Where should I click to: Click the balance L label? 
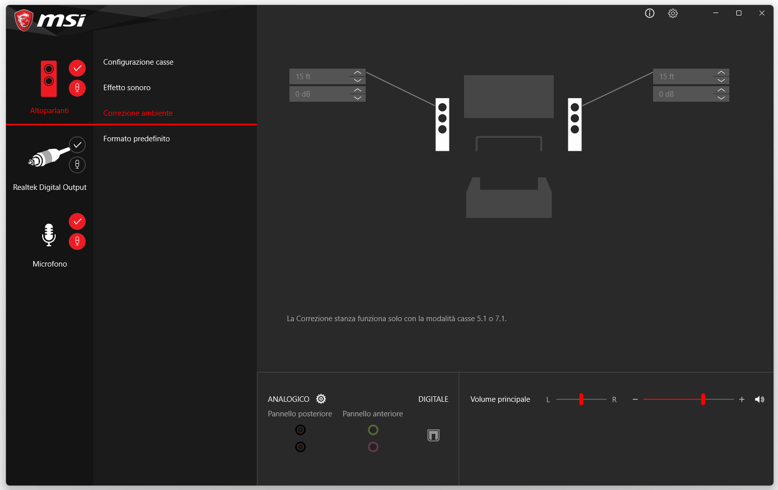[548, 400]
